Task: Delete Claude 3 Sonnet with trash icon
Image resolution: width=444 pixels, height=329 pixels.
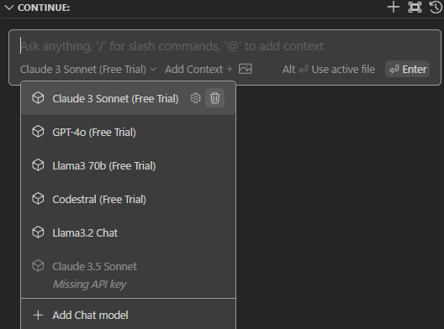Action: [x=215, y=98]
